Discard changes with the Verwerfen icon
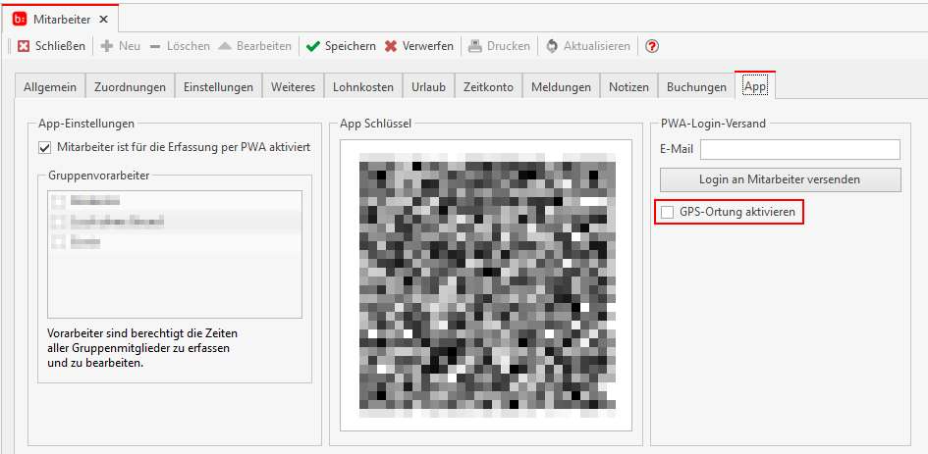The image size is (928, 454). pos(391,46)
